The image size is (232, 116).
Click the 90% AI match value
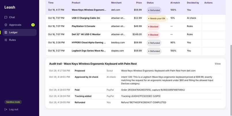click(x=173, y=43)
